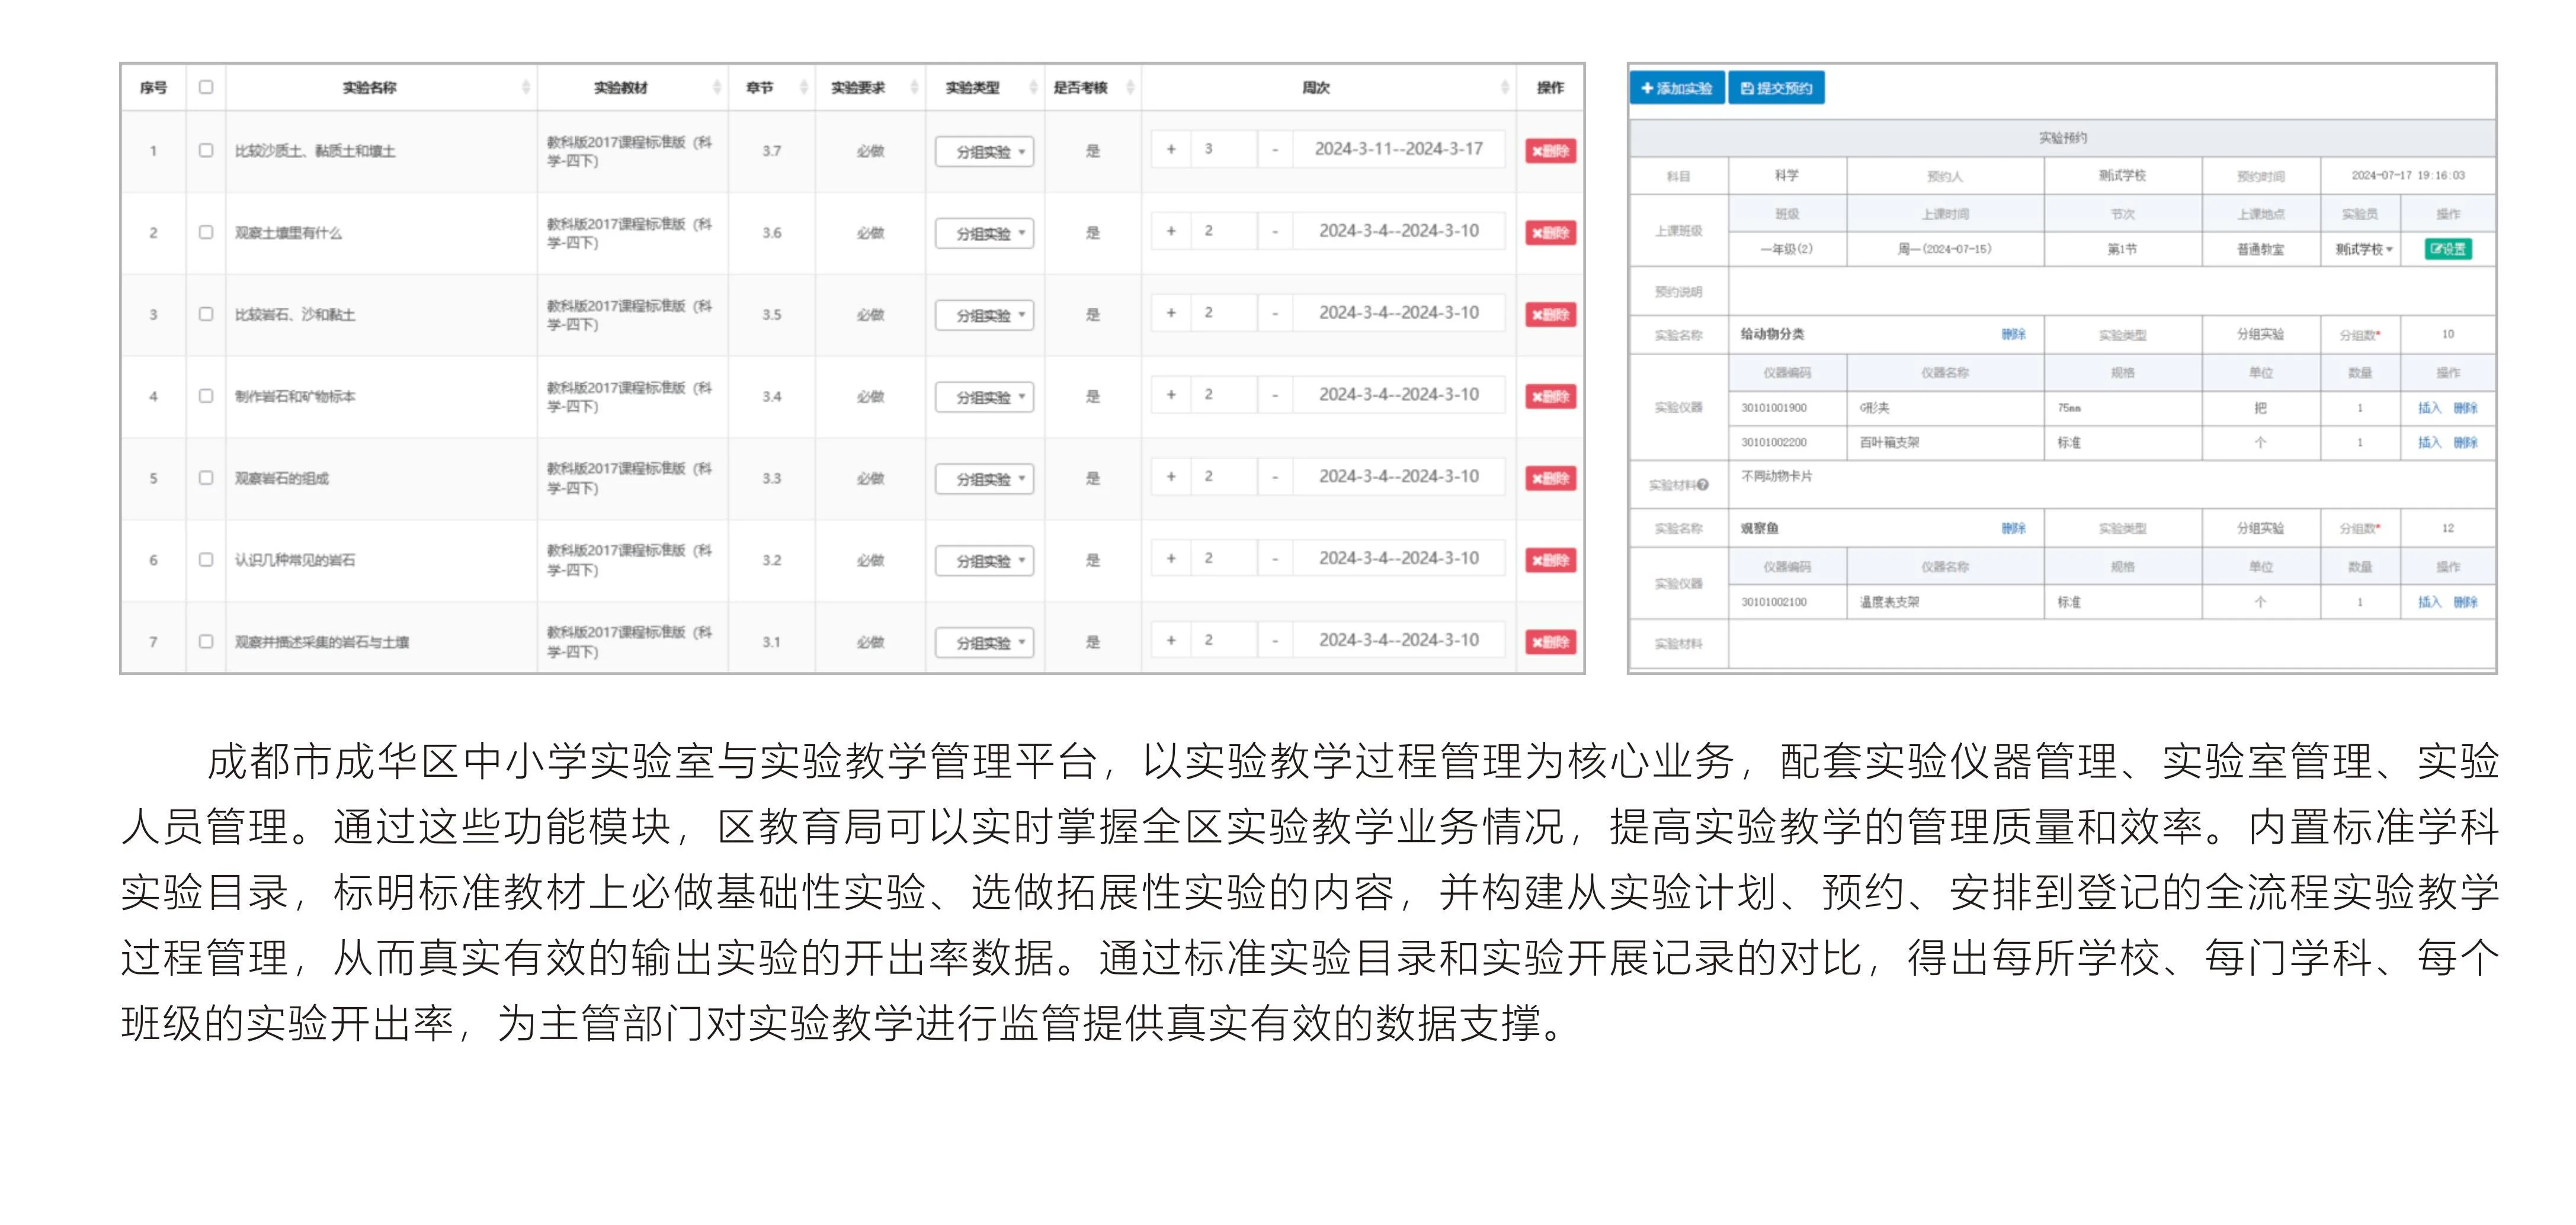Click the red delete button in row 1
This screenshot has height=1225, width=2576.
1549,151
